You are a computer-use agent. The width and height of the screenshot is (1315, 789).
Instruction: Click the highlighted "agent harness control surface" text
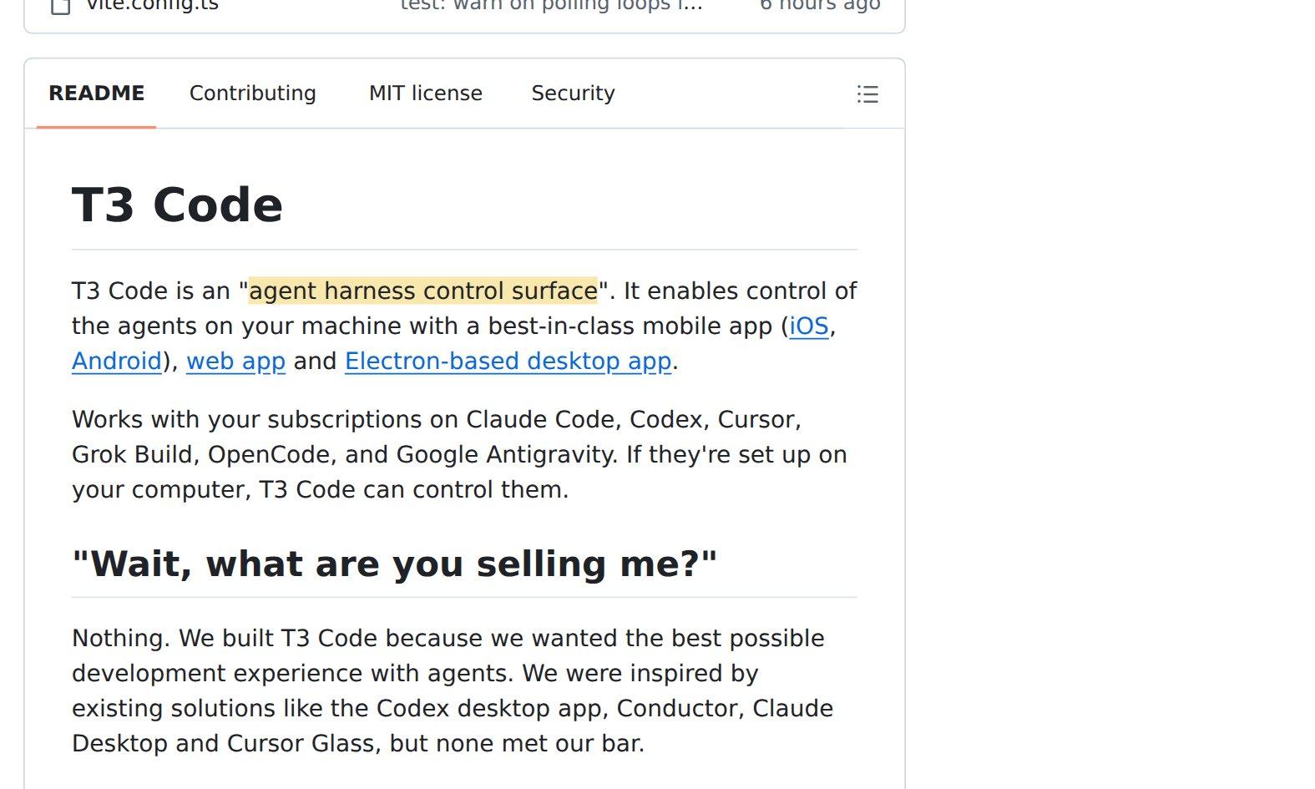tap(423, 291)
